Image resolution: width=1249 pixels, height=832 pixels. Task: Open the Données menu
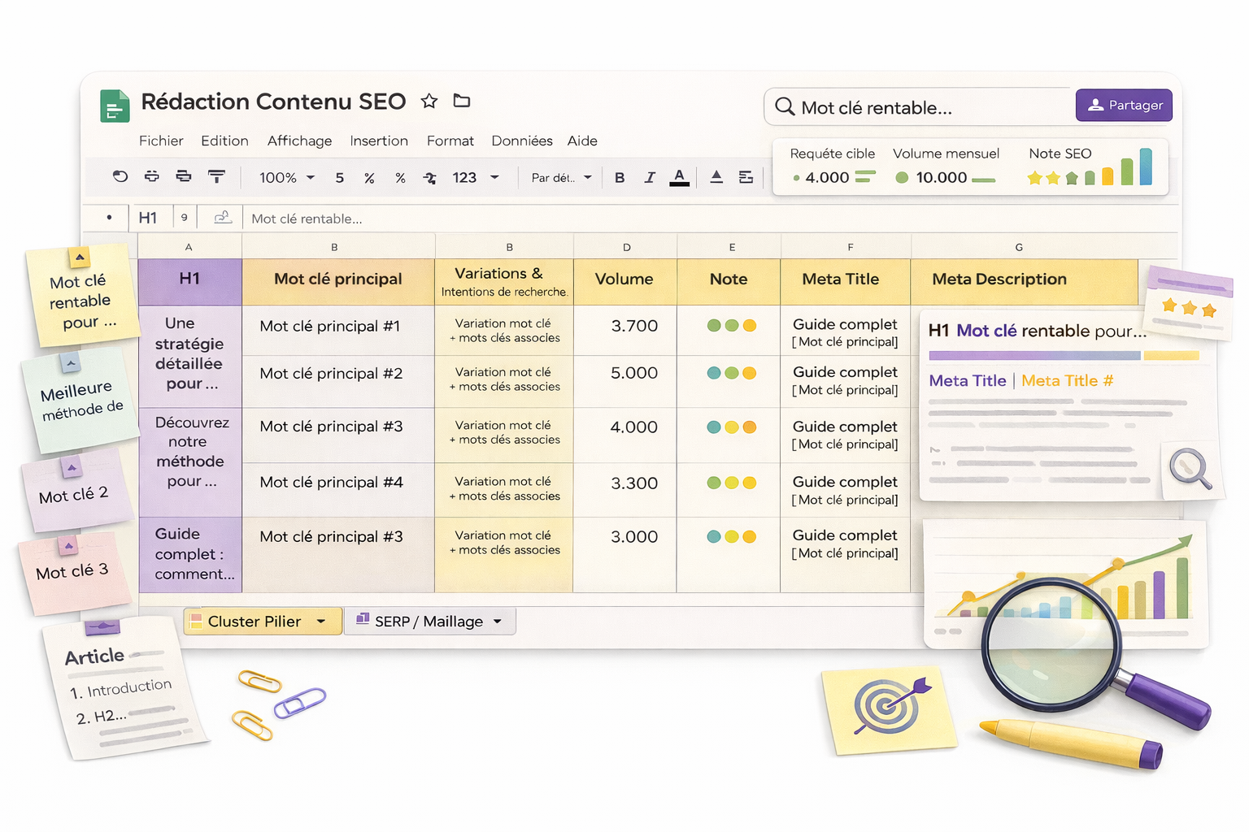[x=521, y=141]
